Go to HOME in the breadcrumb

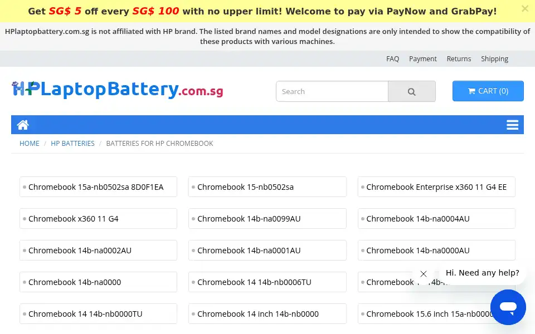(30, 144)
